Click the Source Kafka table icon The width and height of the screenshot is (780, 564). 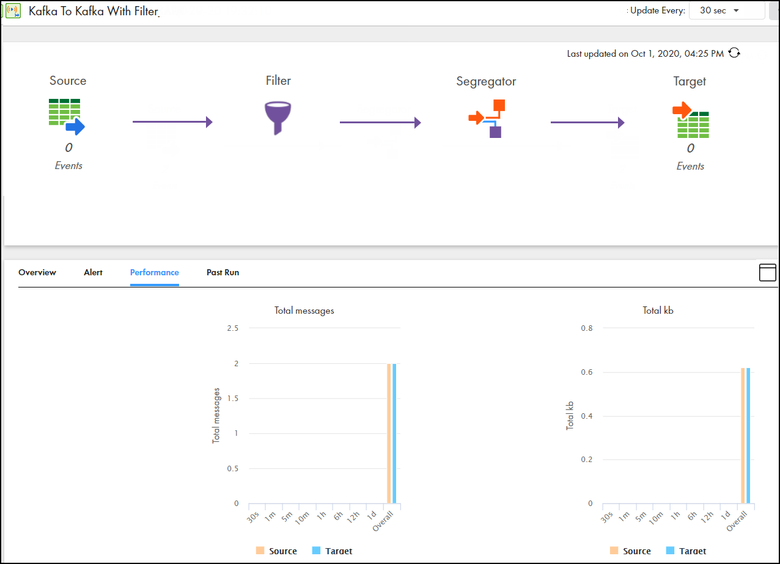[67, 117]
